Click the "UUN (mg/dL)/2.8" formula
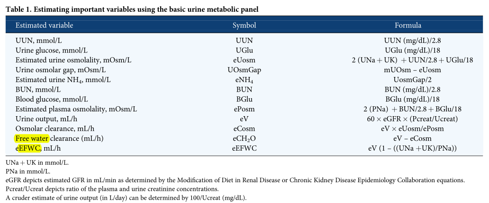The height and width of the screenshot is (203, 489). click(x=408, y=41)
